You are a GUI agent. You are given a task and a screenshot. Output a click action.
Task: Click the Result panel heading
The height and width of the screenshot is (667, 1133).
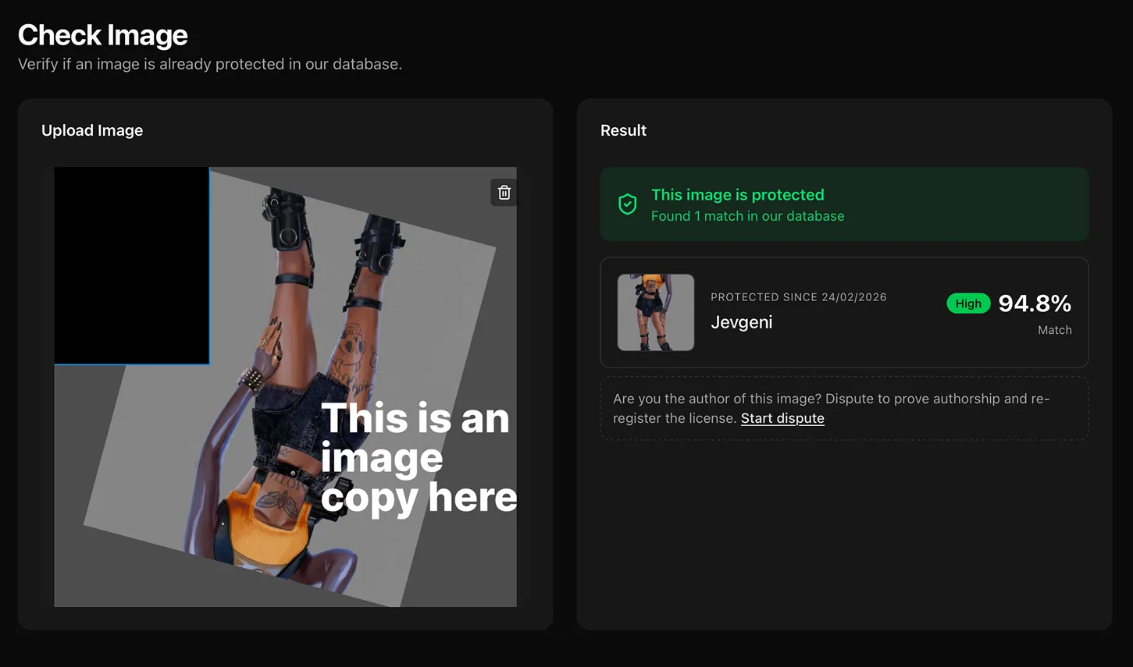623,130
